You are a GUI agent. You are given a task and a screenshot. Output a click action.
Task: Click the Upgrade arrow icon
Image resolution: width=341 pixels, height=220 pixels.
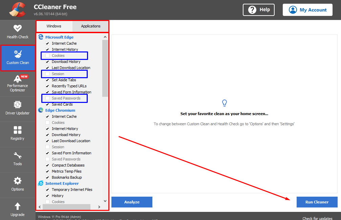(x=18, y=206)
